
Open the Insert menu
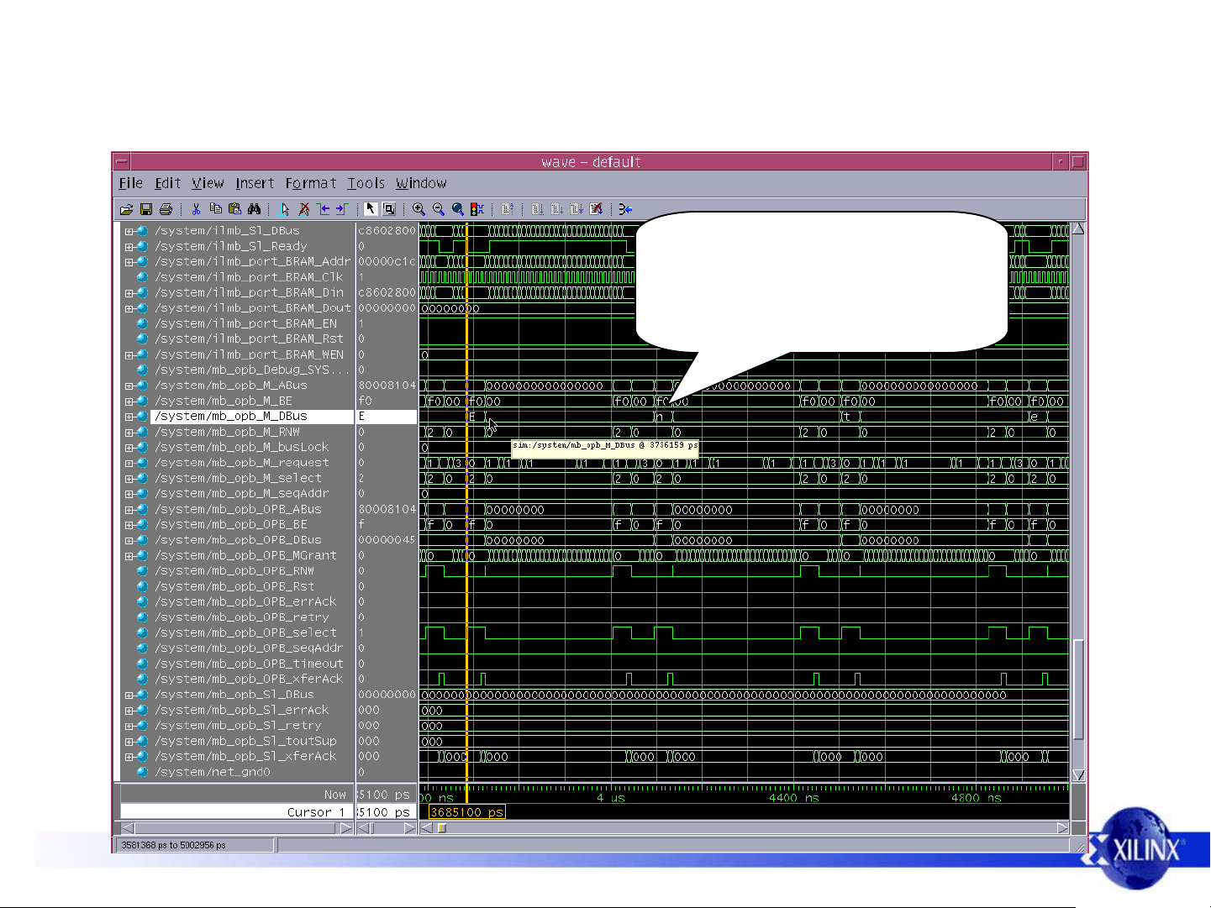pyautogui.click(x=255, y=183)
